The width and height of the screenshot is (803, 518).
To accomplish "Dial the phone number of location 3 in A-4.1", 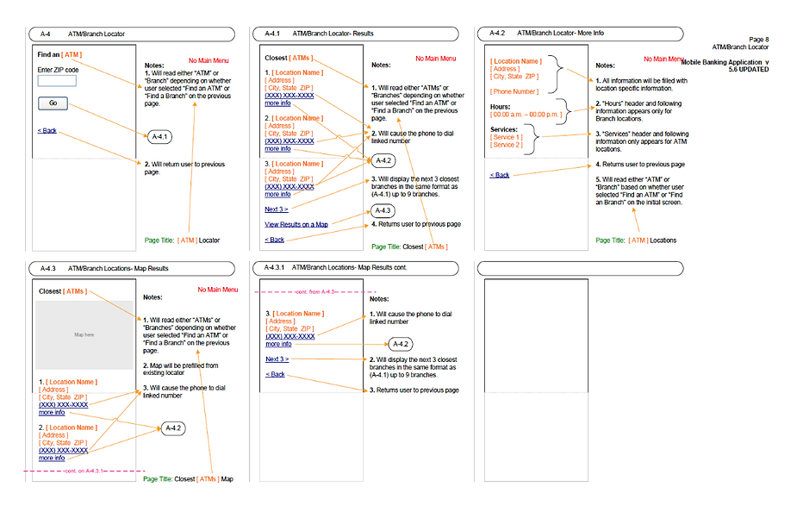I will click(289, 186).
